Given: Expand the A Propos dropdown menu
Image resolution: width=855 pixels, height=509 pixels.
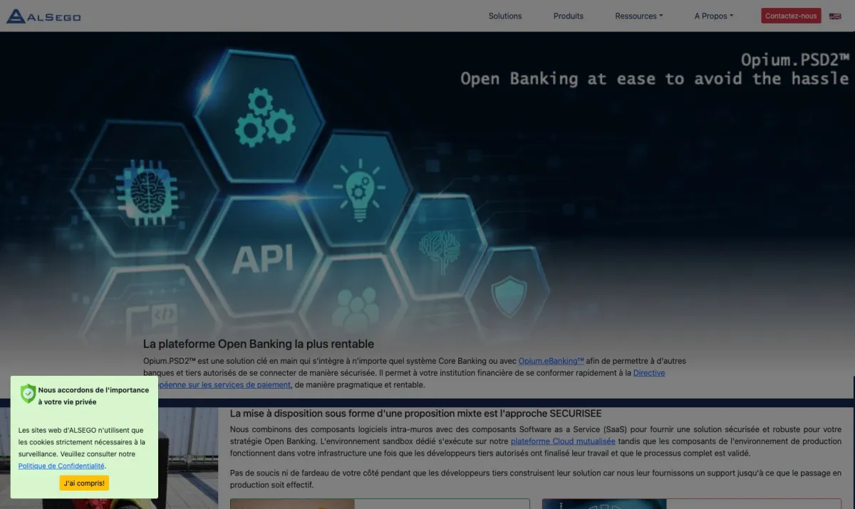Looking at the screenshot, I should (x=714, y=16).
